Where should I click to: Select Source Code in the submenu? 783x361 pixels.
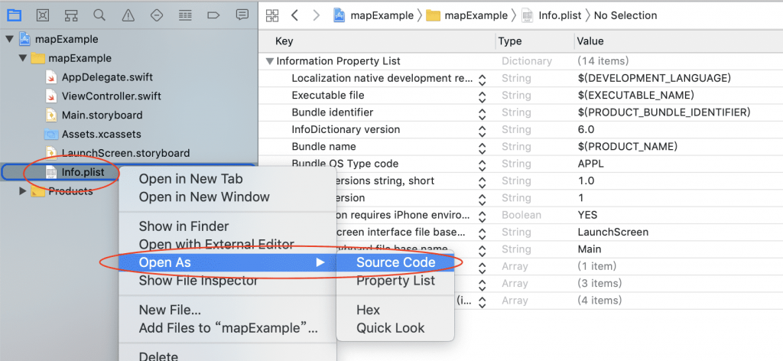395,262
